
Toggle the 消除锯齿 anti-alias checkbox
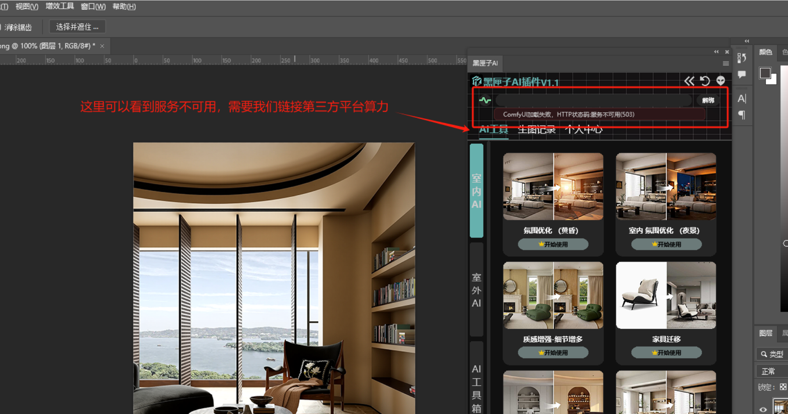coord(1,27)
